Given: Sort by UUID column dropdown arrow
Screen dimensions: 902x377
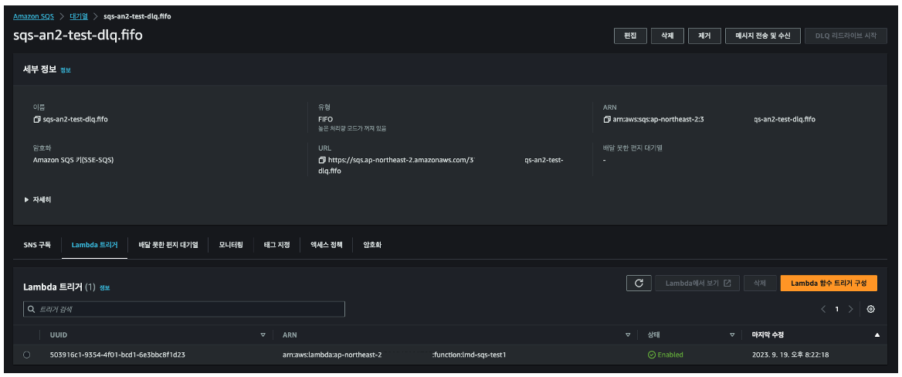Looking at the screenshot, I should point(263,335).
